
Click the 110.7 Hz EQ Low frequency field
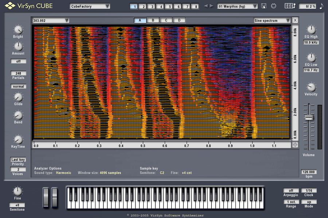311,70
